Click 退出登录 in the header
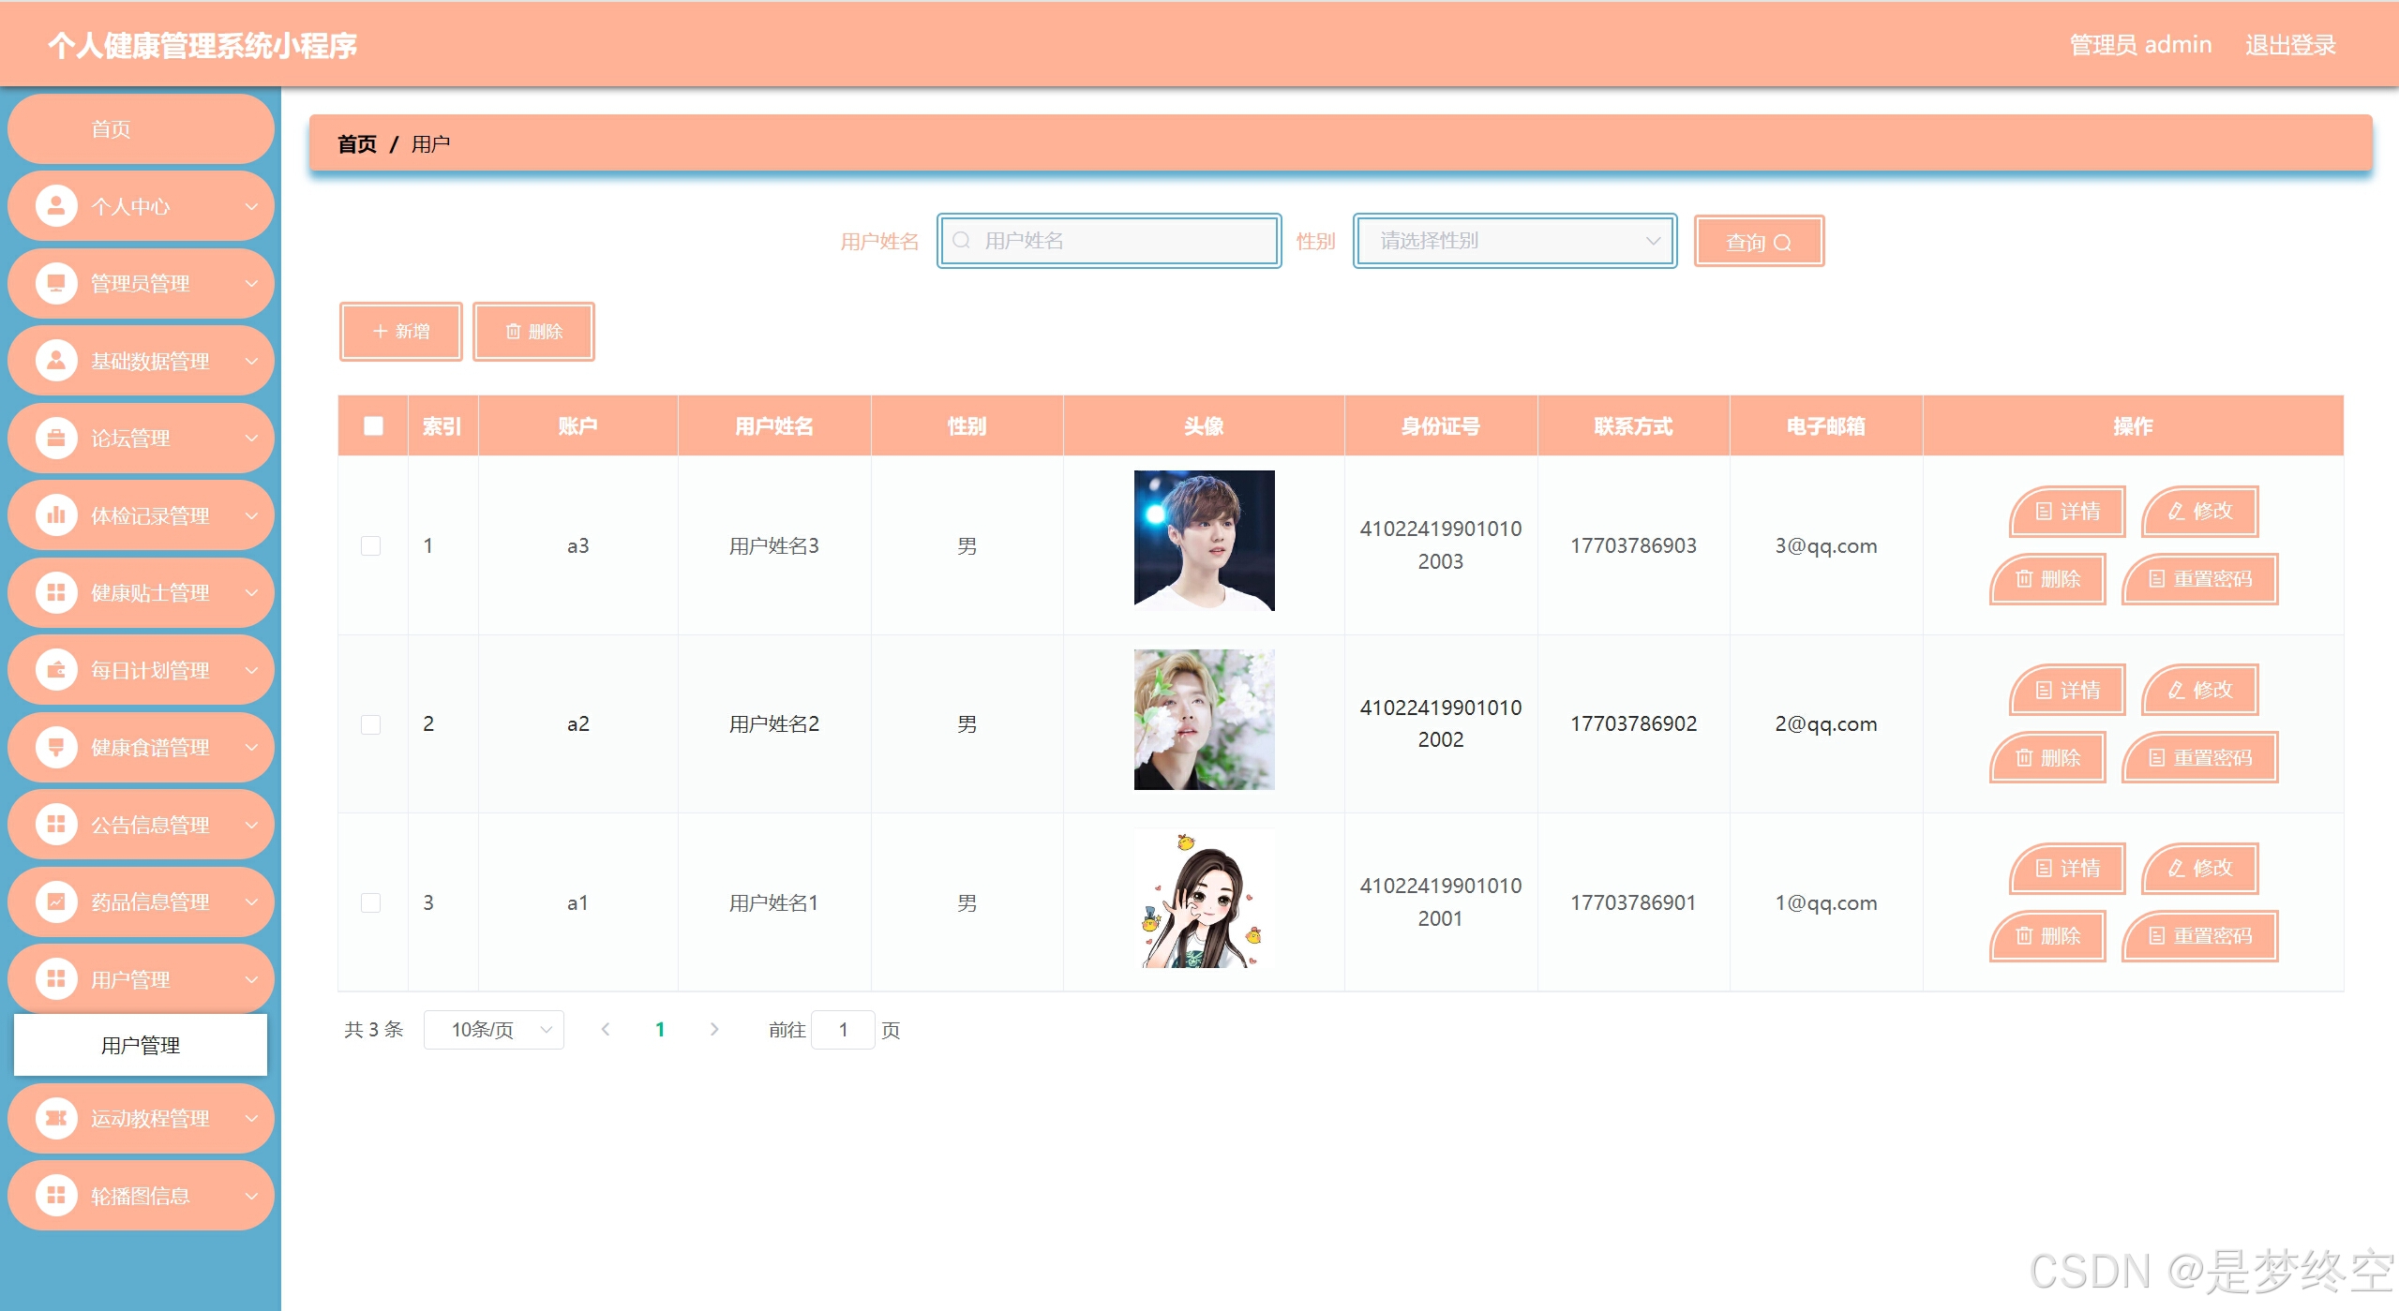The height and width of the screenshot is (1311, 2399). (x=2290, y=45)
